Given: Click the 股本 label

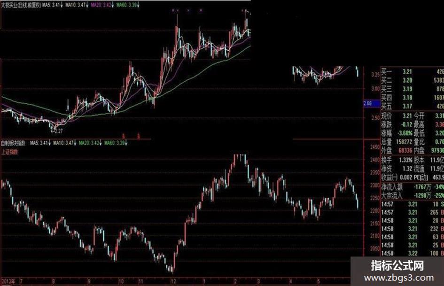Looking at the screenshot, I should pyautogui.click(x=420, y=160).
